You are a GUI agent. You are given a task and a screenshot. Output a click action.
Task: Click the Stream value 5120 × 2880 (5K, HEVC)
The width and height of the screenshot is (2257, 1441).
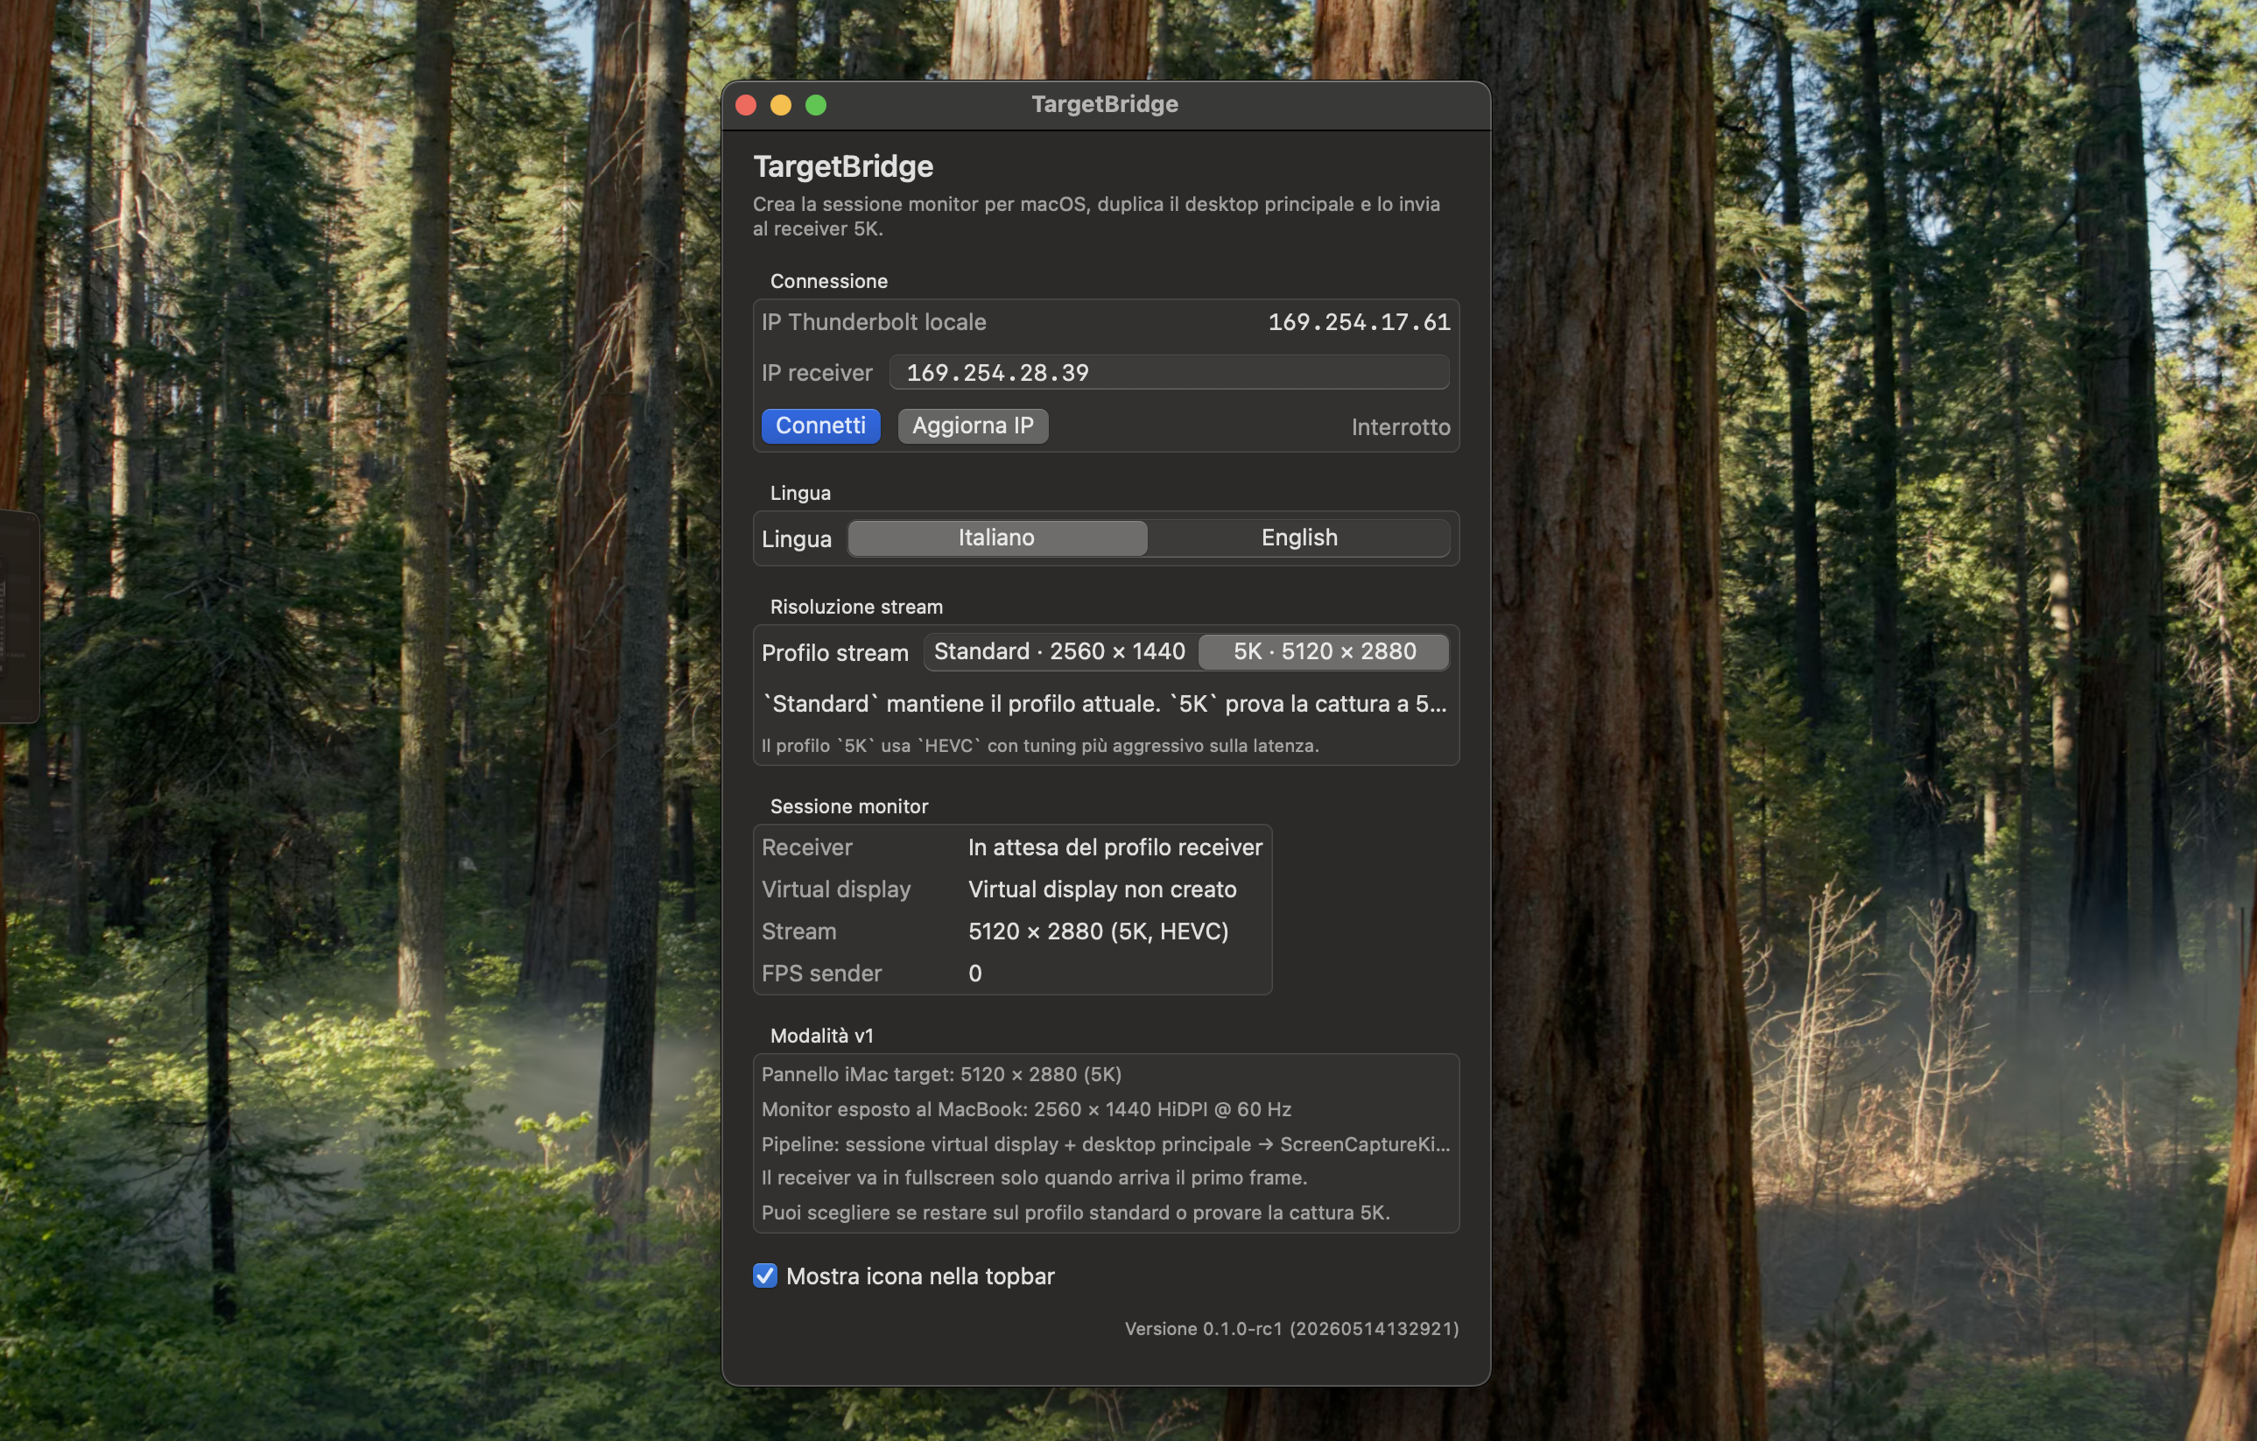pyautogui.click(x=1098, y=931)
